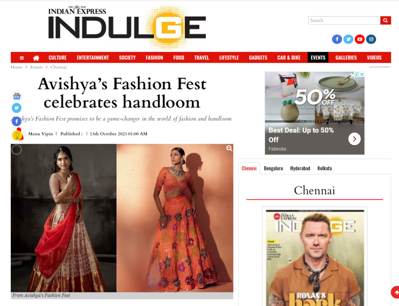This screenshot has width=399, height=306.
Task: Email the article with envelope icon
Action: tap(17, 150)
